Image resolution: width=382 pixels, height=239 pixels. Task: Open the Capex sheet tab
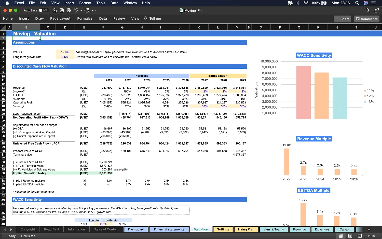344,229
